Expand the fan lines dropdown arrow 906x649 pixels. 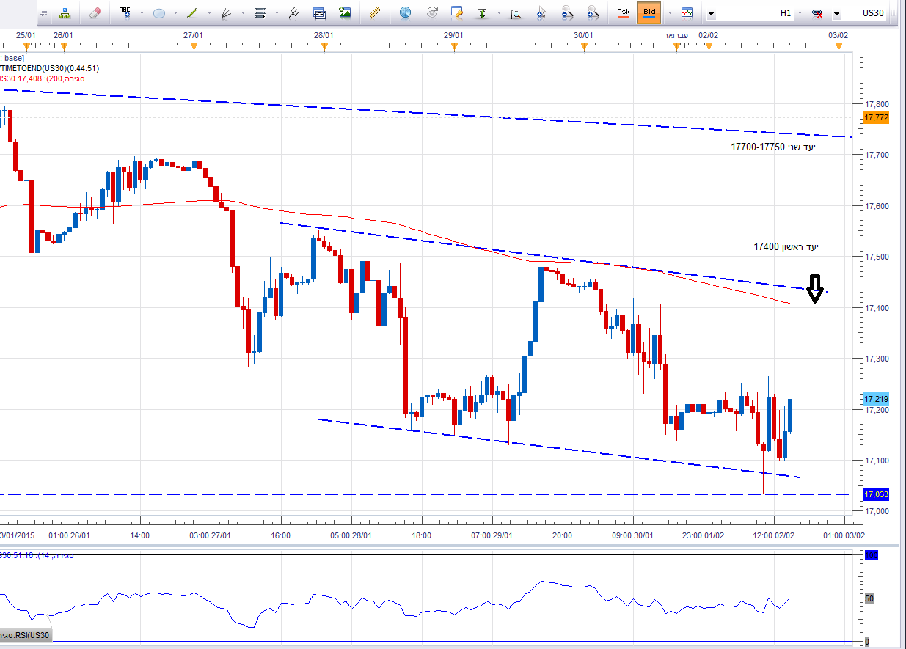click(x=242, y=13)
